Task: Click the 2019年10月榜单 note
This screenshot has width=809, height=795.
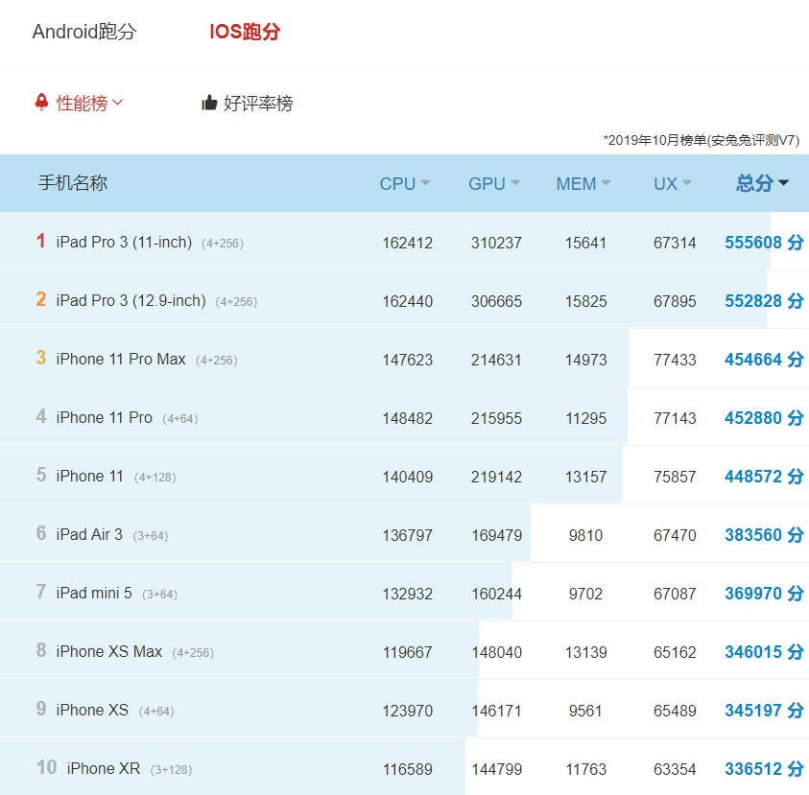Action: [x=702, y=140]
